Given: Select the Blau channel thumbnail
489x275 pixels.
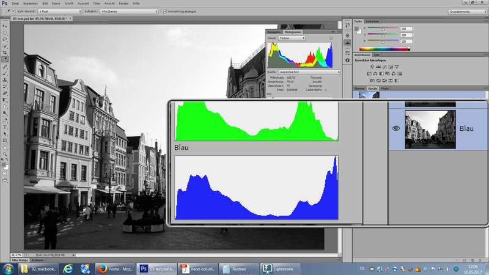Looking at the screenshot, I should [431, 129].
